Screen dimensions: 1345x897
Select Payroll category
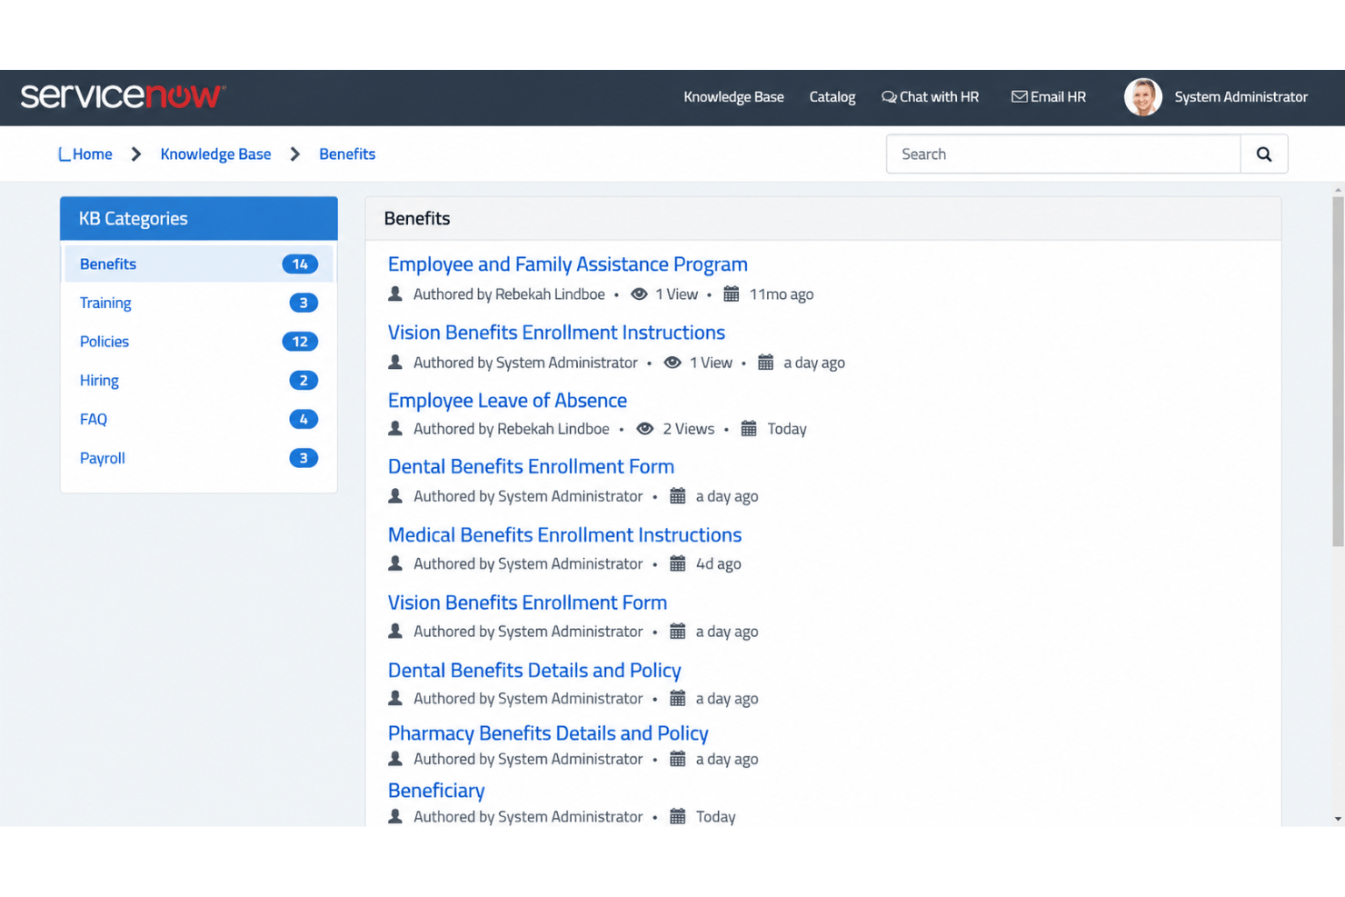(198, 458)
